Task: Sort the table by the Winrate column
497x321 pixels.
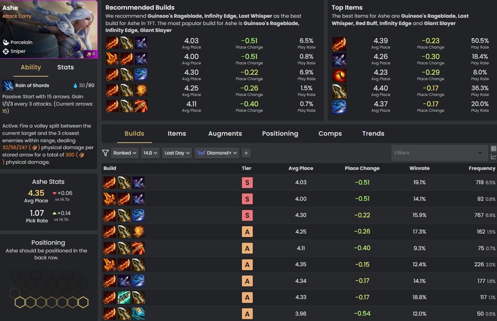Action: click(x=419, y=168)
